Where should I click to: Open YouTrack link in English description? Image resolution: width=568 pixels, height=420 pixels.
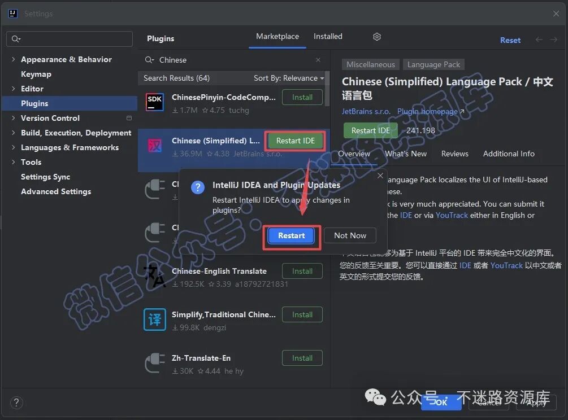[x=452, y=215]
